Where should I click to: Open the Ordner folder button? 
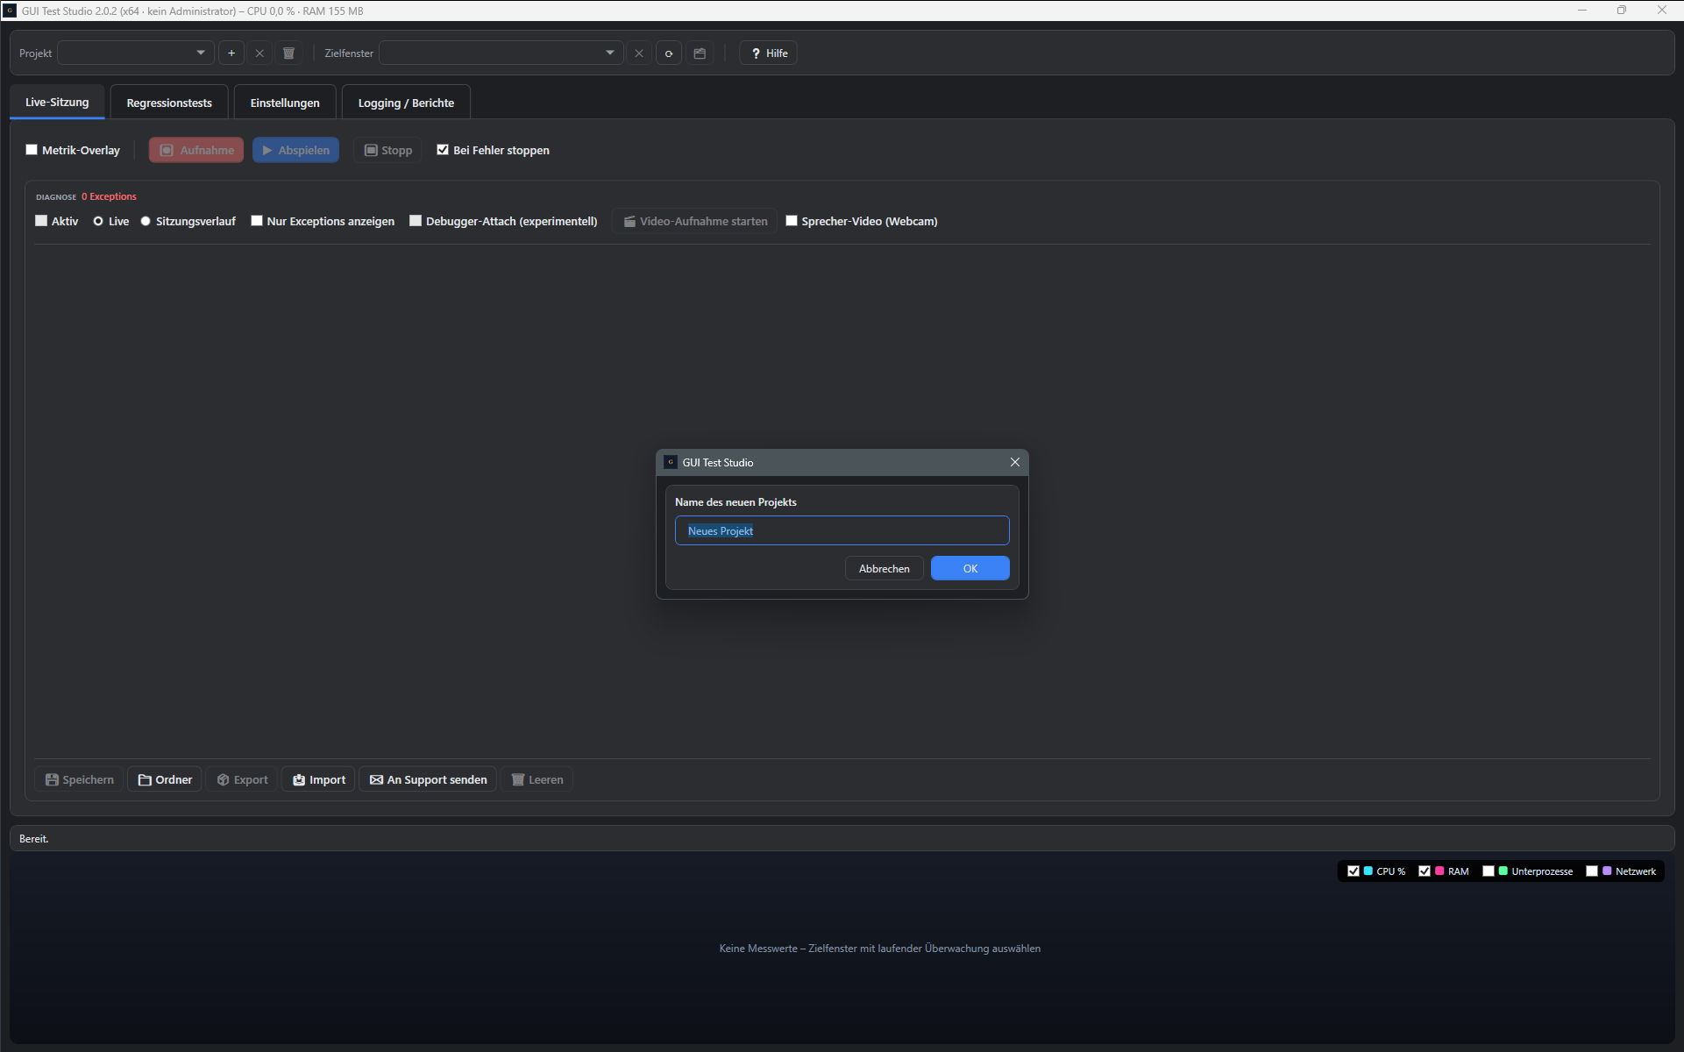pyautogui.click(x=165, y=779)
